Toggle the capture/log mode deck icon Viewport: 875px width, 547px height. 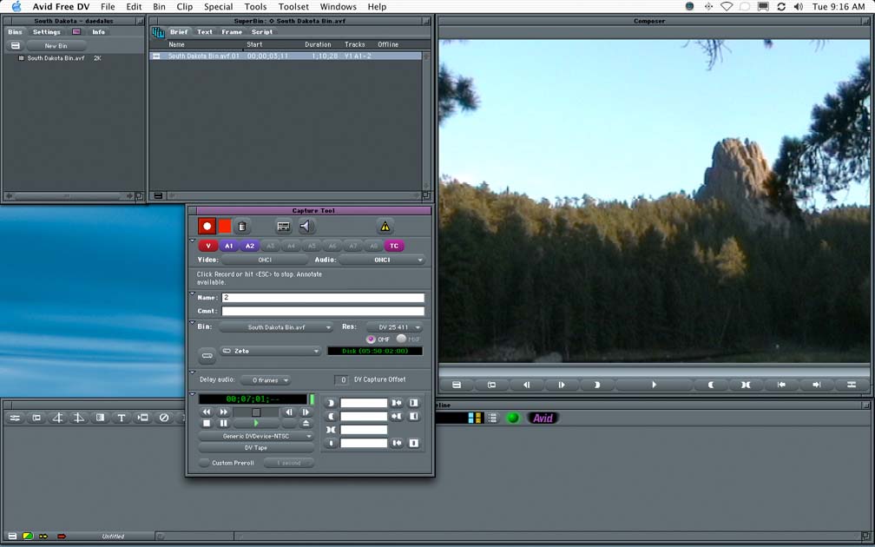point(284,226)
